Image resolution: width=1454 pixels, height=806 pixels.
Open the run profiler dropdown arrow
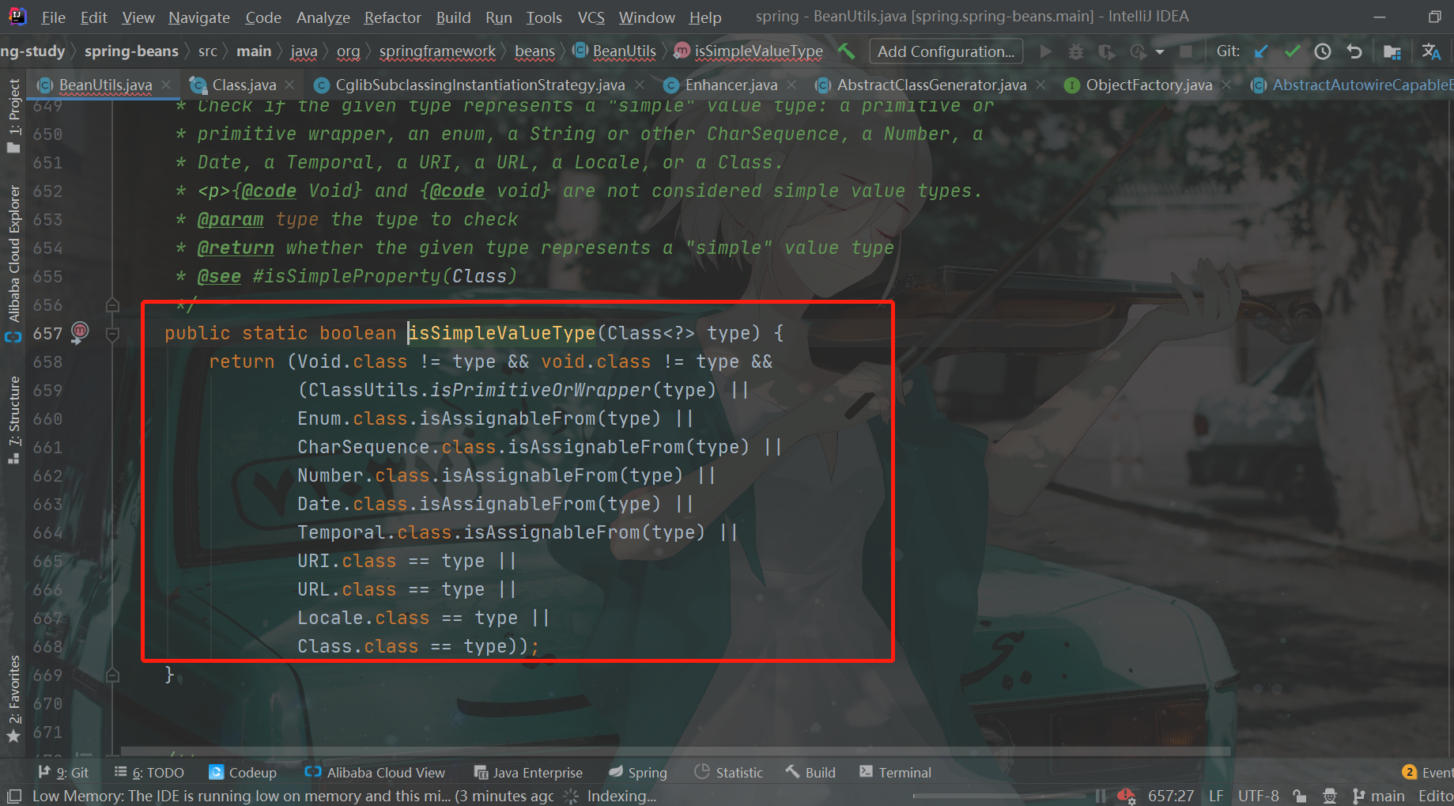point(1160,51)
